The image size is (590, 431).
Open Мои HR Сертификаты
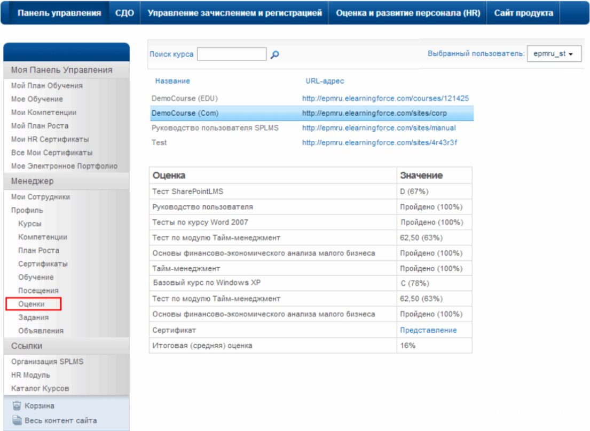tap(50, 139)
